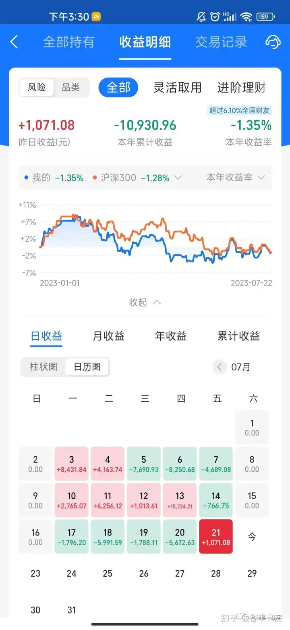Tap the muted notification bell icon
This screenshot has height=630, width=290.
(x=201, y=17)
